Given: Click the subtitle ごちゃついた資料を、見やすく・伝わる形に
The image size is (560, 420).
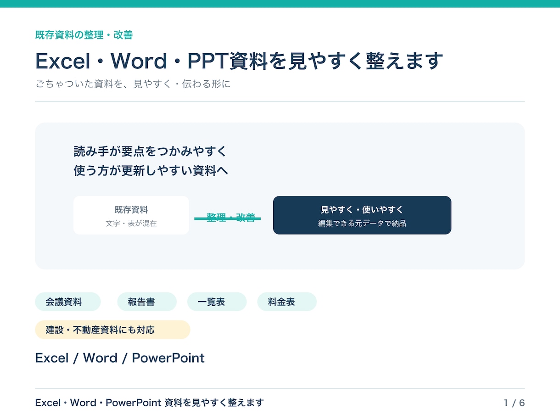Looking at the screenshot, I should tap(133, 84).
